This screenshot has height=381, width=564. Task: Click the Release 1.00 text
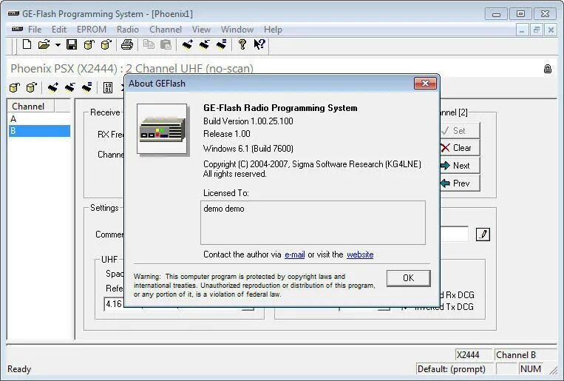(x=227, y=134)
